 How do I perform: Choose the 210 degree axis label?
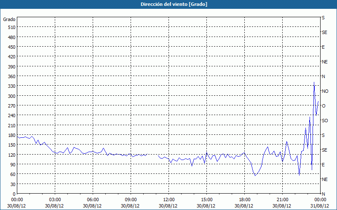12,126
